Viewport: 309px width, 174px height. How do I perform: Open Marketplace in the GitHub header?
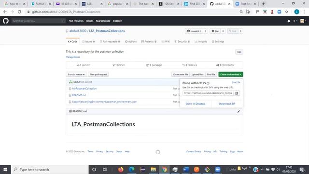pyautogui.click(x=103, y=21)
